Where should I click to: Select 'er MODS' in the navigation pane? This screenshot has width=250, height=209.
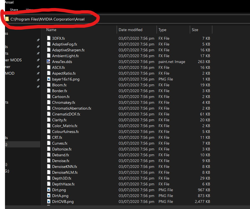tap(13, 60)
